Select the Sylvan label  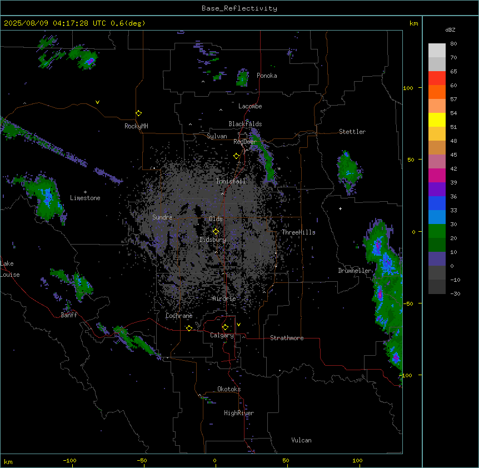(x=217, y=136)
